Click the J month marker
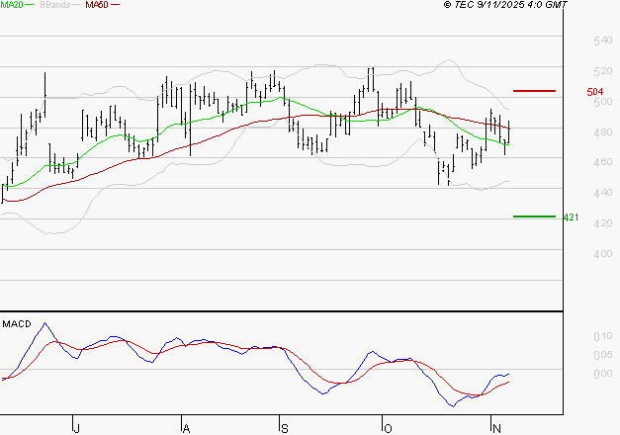This screenshot has width=620, height=435. [x=77, y=428]
